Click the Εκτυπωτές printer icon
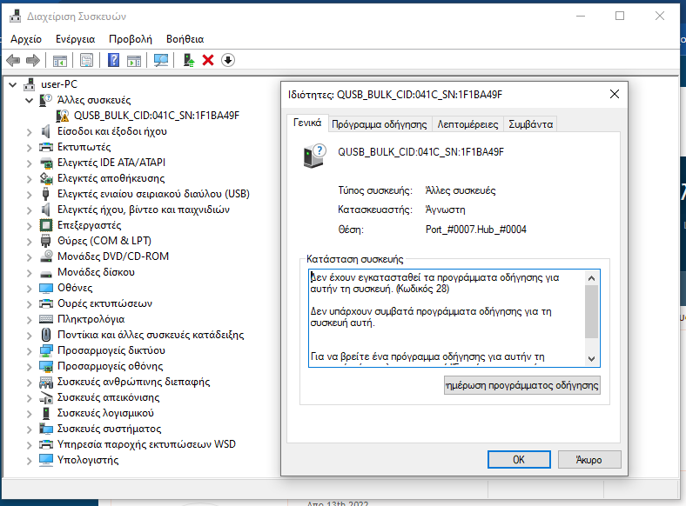This screenshot has height=506, width=686. (46, 147)
